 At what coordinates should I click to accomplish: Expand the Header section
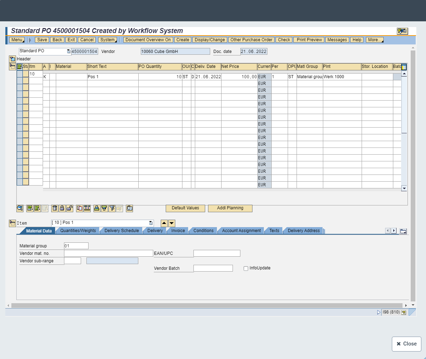12,59
